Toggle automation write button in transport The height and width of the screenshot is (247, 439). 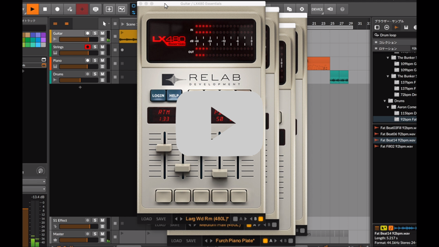pyautogui.click(x=70, y=9)
